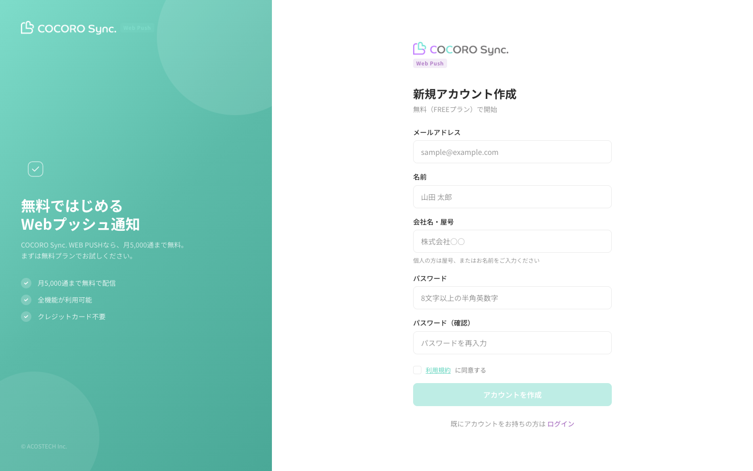Click the text クレジットカード不要
This screenshot has width=753, height=471.
(x=72, y=317)
